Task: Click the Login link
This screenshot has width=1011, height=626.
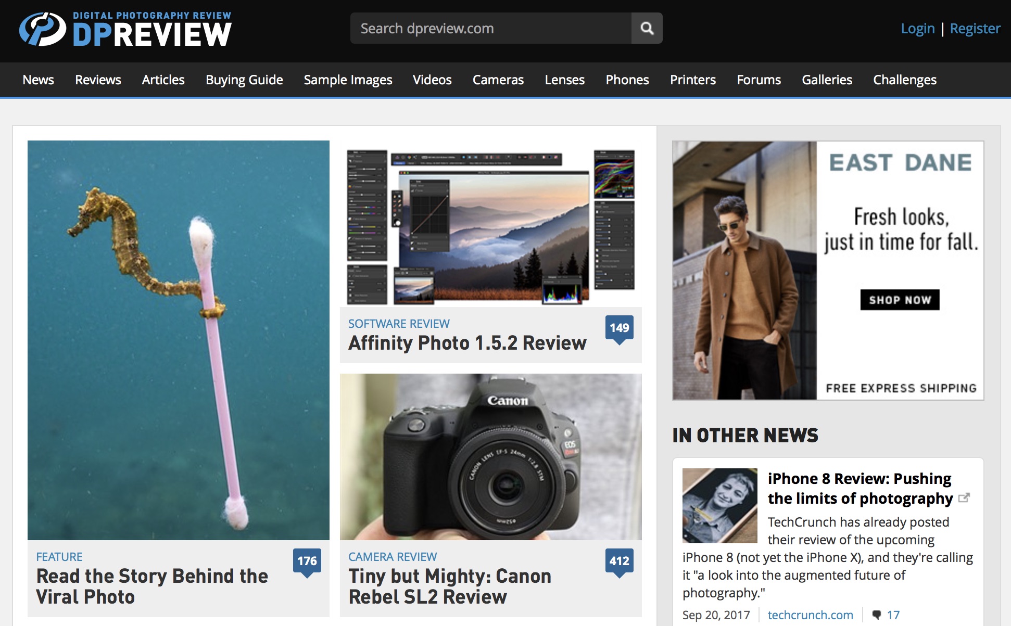Action: pos(917,28)
